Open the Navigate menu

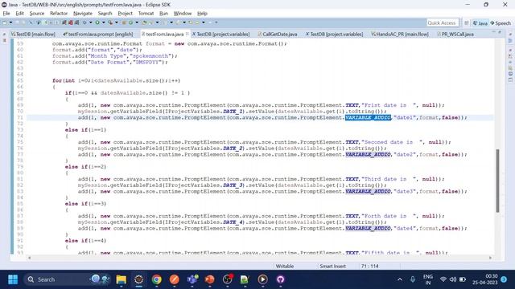[x=83, y=14]
